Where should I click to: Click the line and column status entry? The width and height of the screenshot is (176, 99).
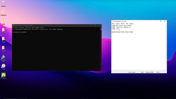click(132, 72)
